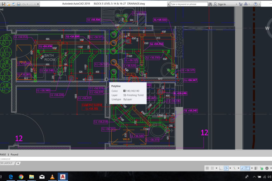Select the 'BATH ROOM' text label

49,58
